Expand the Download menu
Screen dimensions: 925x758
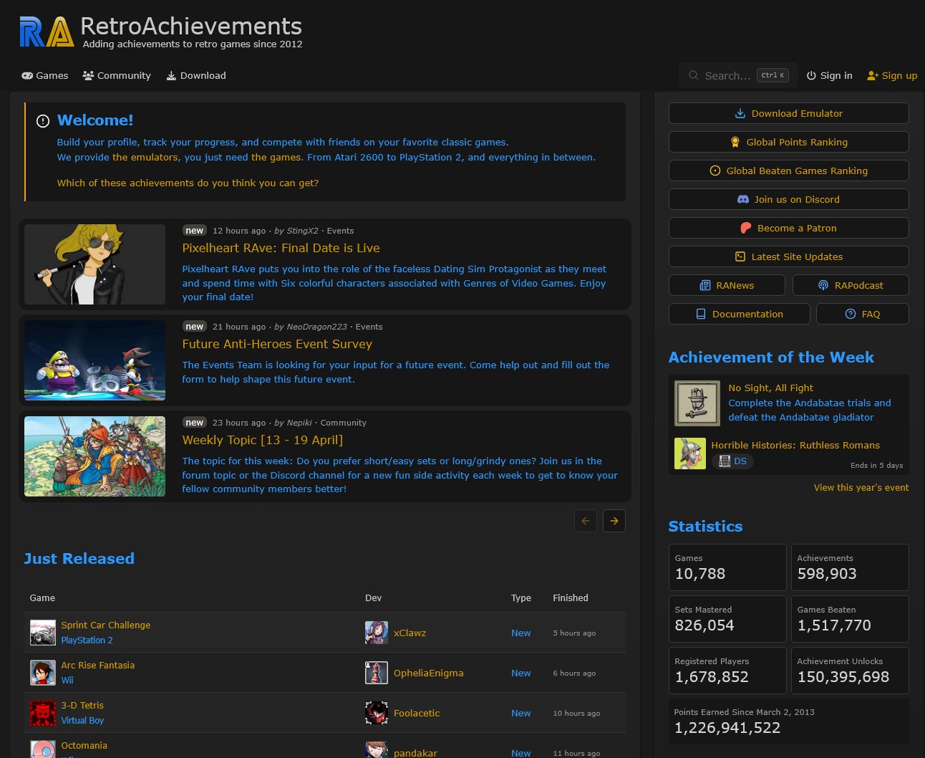tap(196, 75)
